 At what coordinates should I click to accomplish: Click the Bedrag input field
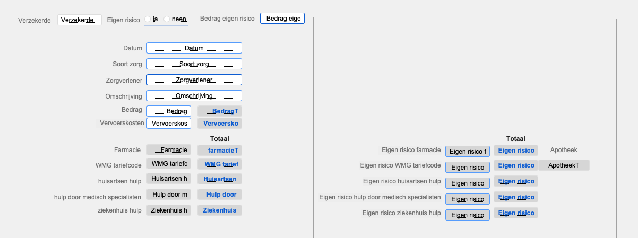coord(169,111)
